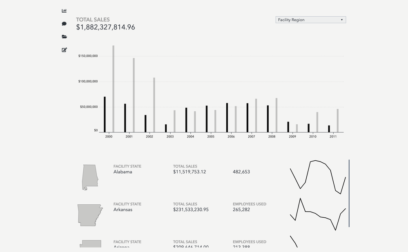Click the black 2006 bar
The height and width of the screenshot is (252, 408).
pyautogui.click(x=227, y=118)
